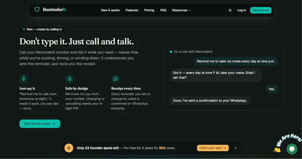This screenshot has width=302, height=159.
Task: Click the Get started button
Action: click(260, 10)
